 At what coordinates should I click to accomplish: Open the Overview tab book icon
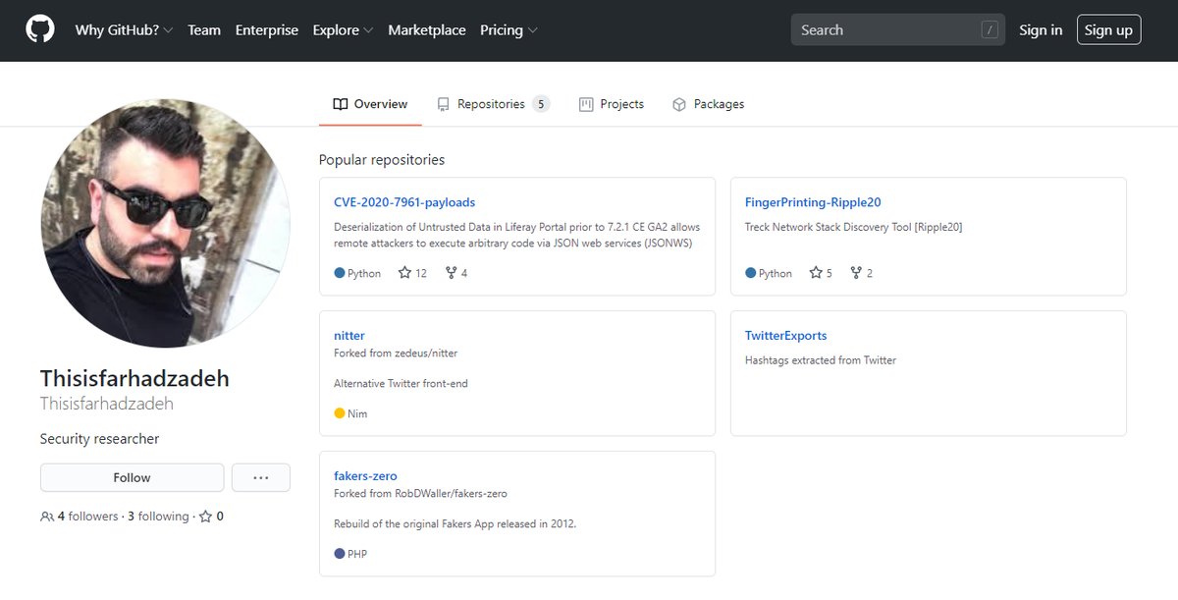point(341,104)
